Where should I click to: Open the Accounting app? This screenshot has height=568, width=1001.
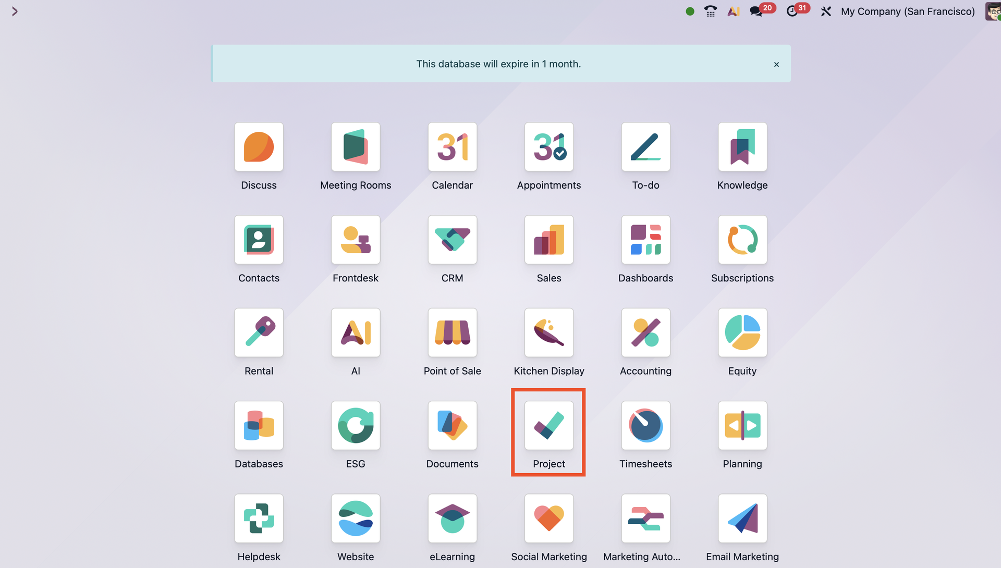pos(645,332)
